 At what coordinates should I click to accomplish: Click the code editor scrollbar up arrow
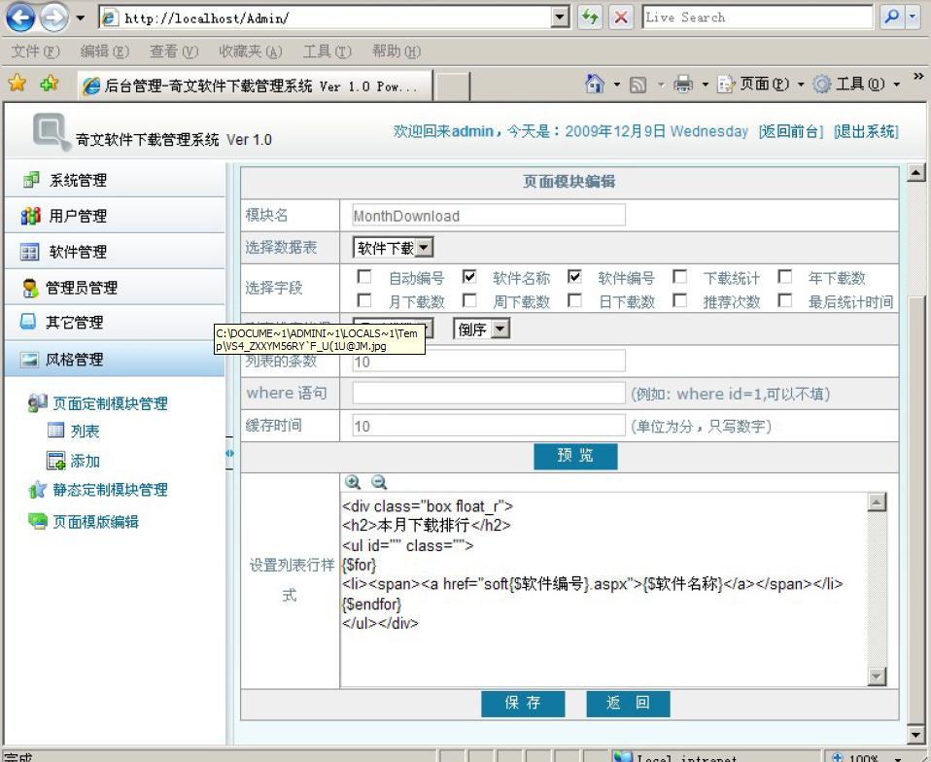pyautogui.click(x=877, y=502)
